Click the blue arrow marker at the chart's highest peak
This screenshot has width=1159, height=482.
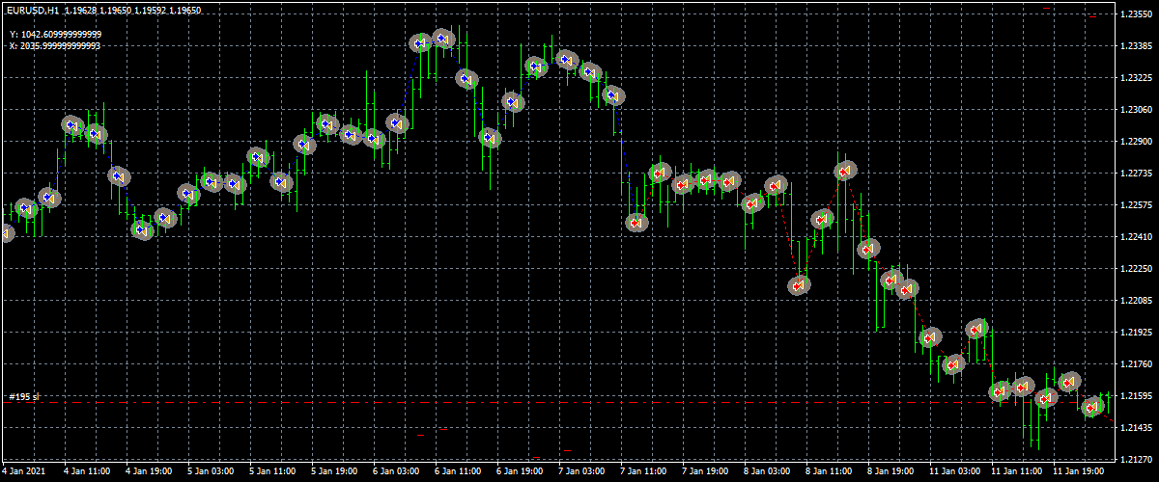443,40
